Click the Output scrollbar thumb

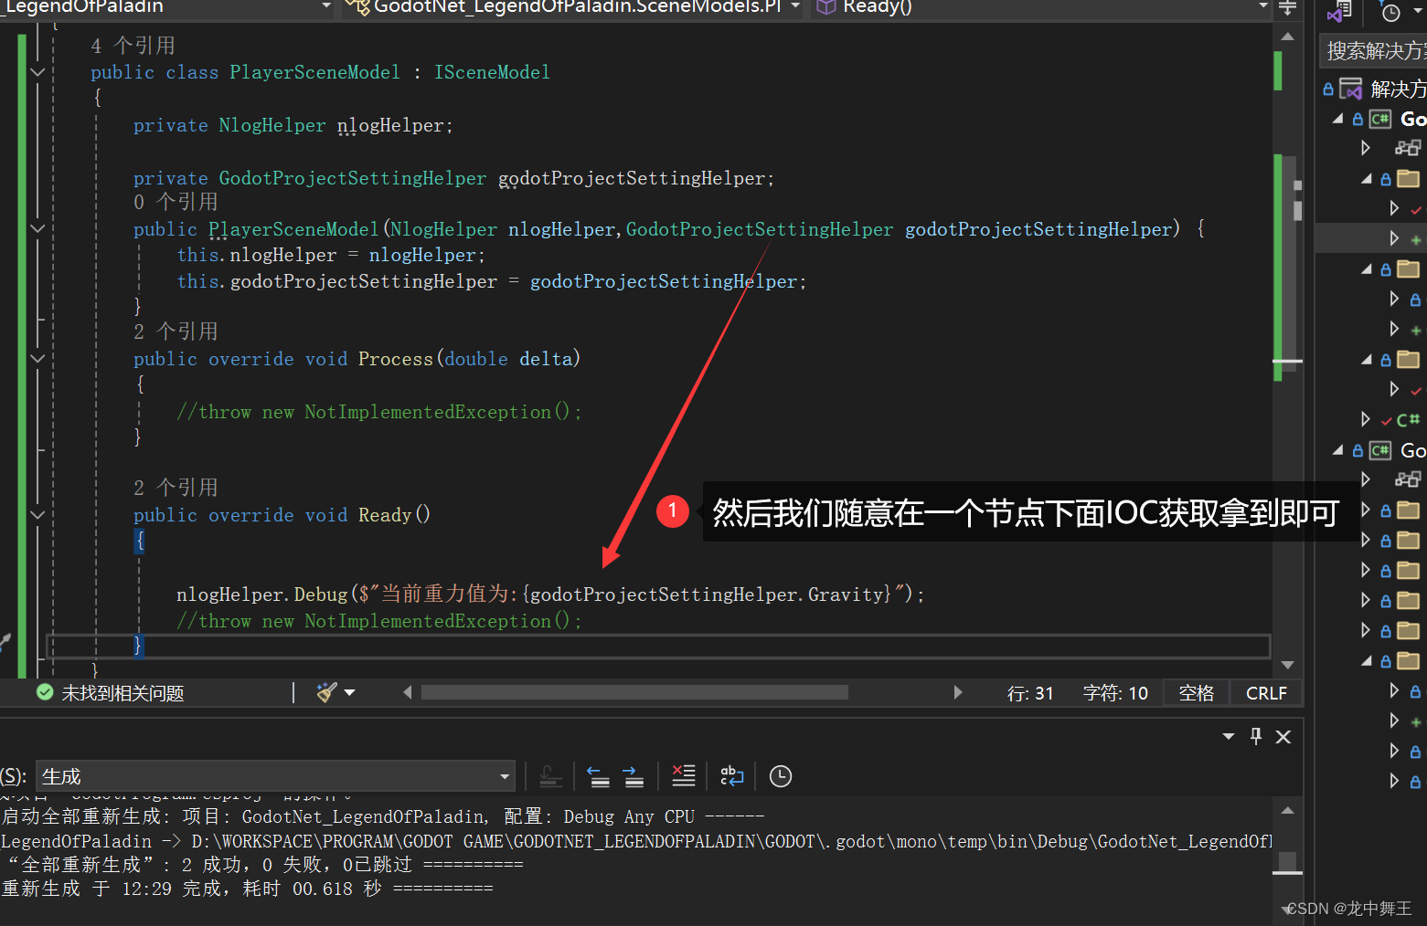pyautogui.click(x=1287, y=862)
